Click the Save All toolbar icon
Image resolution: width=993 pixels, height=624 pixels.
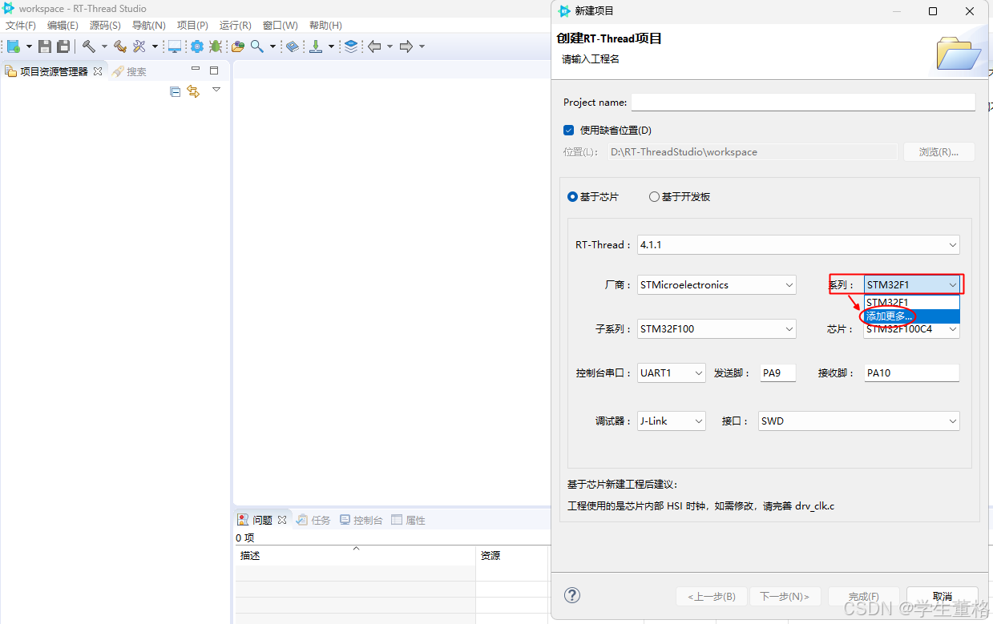(63, 46)
